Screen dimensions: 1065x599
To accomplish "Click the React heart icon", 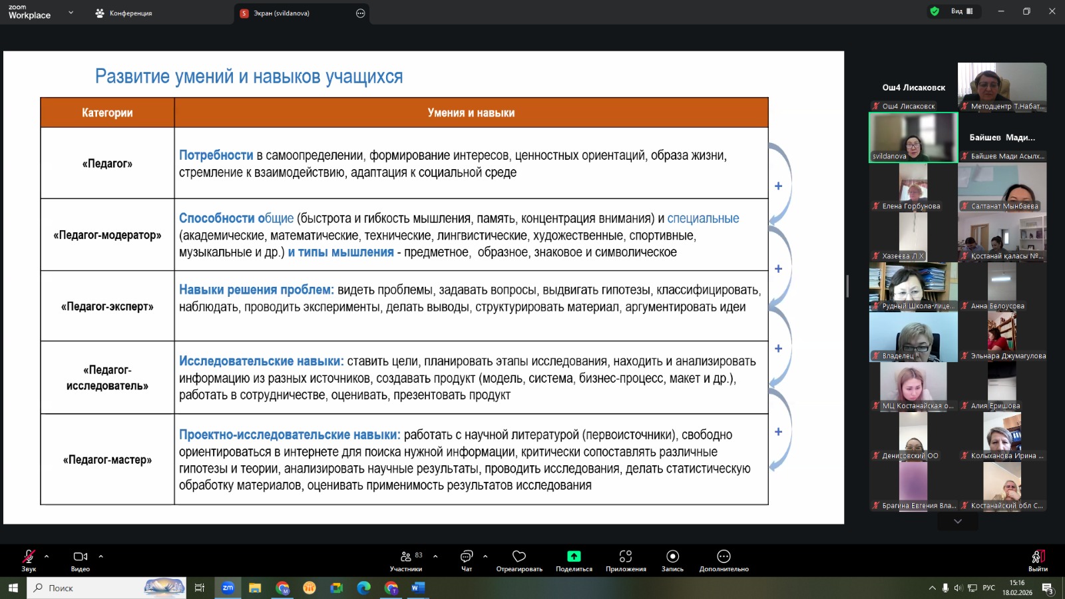I will (x=519, y=556).
